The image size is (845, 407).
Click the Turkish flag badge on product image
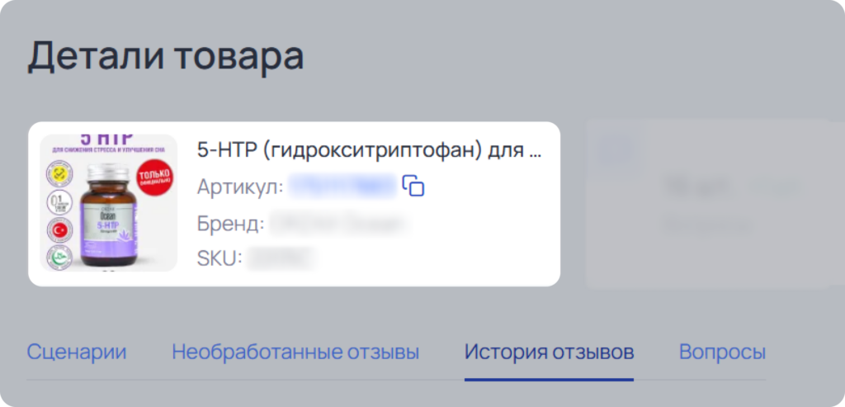coord(59,230)
